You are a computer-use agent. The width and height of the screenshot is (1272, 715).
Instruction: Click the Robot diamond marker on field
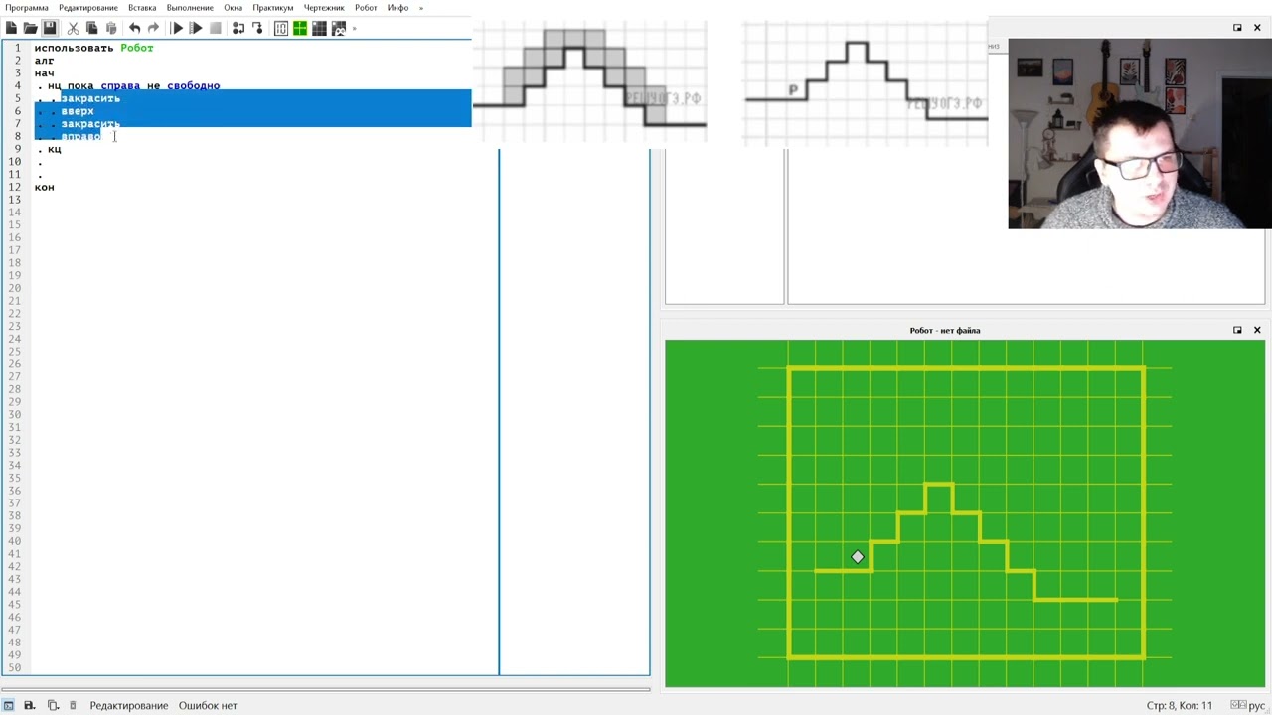point(858,557)
